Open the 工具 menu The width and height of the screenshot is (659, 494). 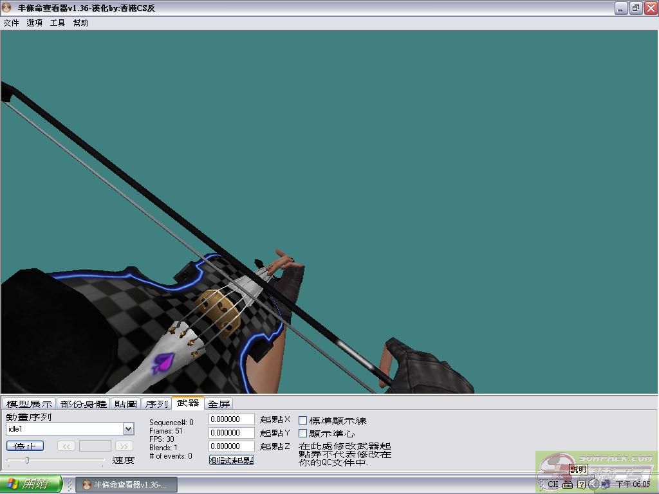(x=57, y=23)
